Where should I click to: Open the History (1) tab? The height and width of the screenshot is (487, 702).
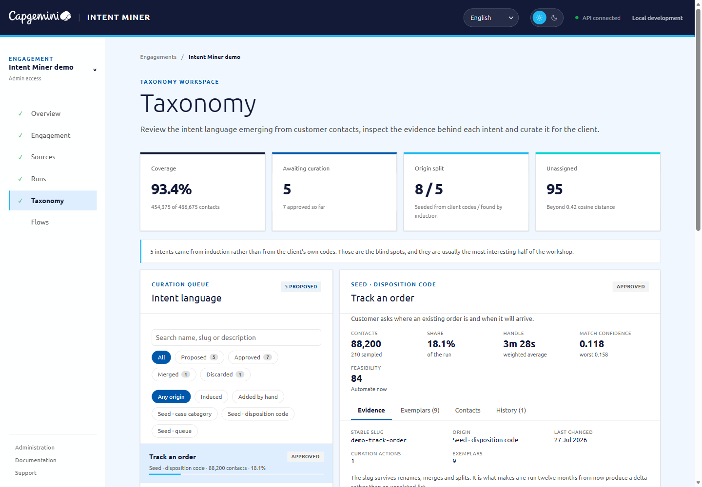[x=511, y=411]
